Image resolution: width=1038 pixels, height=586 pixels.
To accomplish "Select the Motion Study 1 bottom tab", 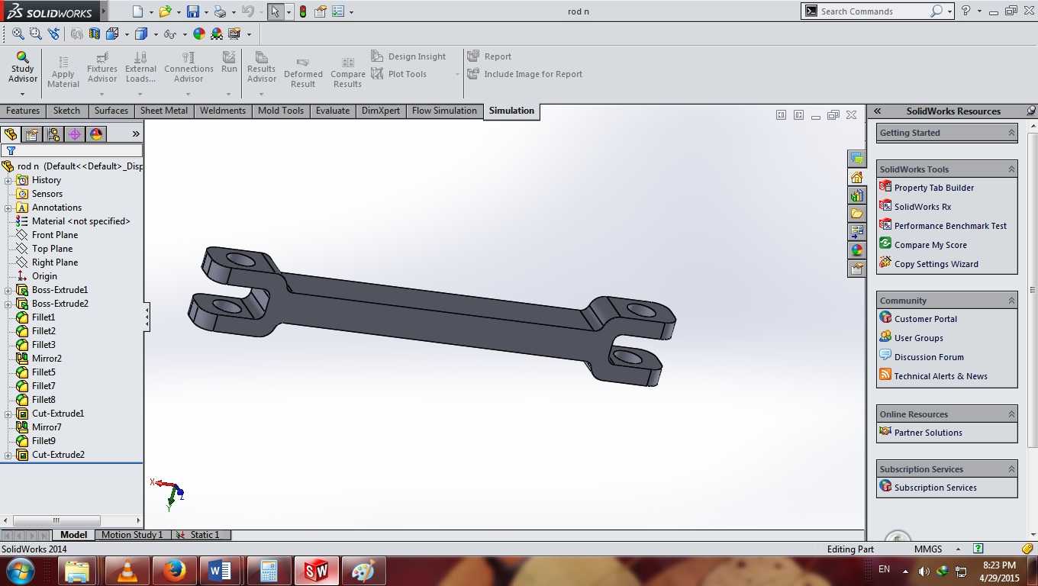I will tap(132, 535).
